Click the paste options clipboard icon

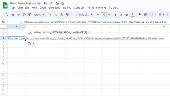pos(29,43)
